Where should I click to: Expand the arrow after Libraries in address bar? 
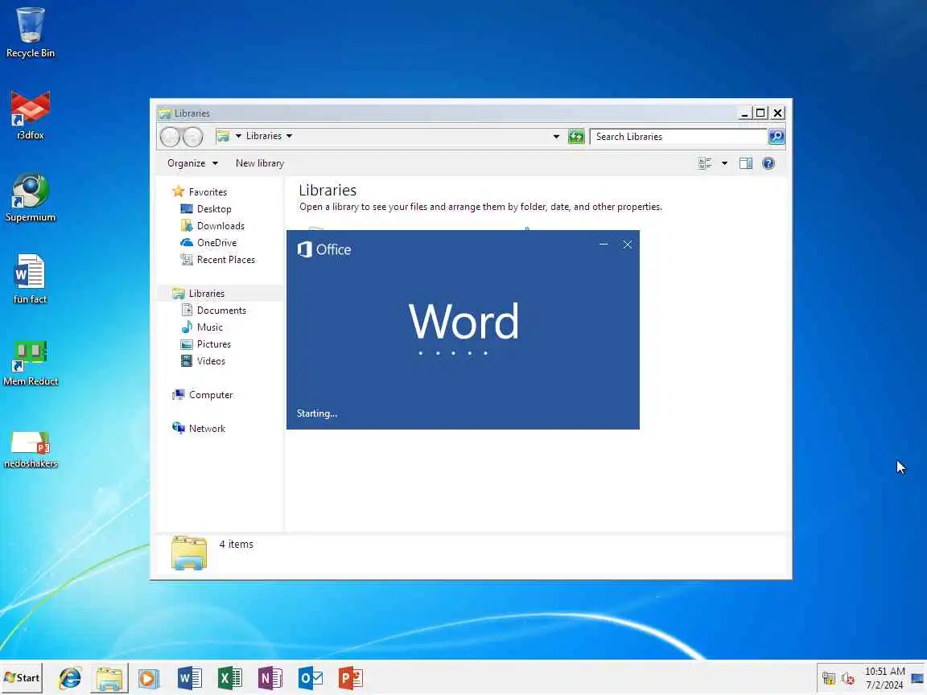pos(289,136)
